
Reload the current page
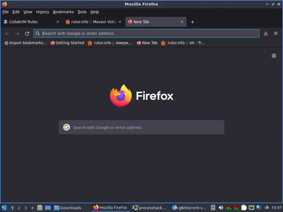27,33
